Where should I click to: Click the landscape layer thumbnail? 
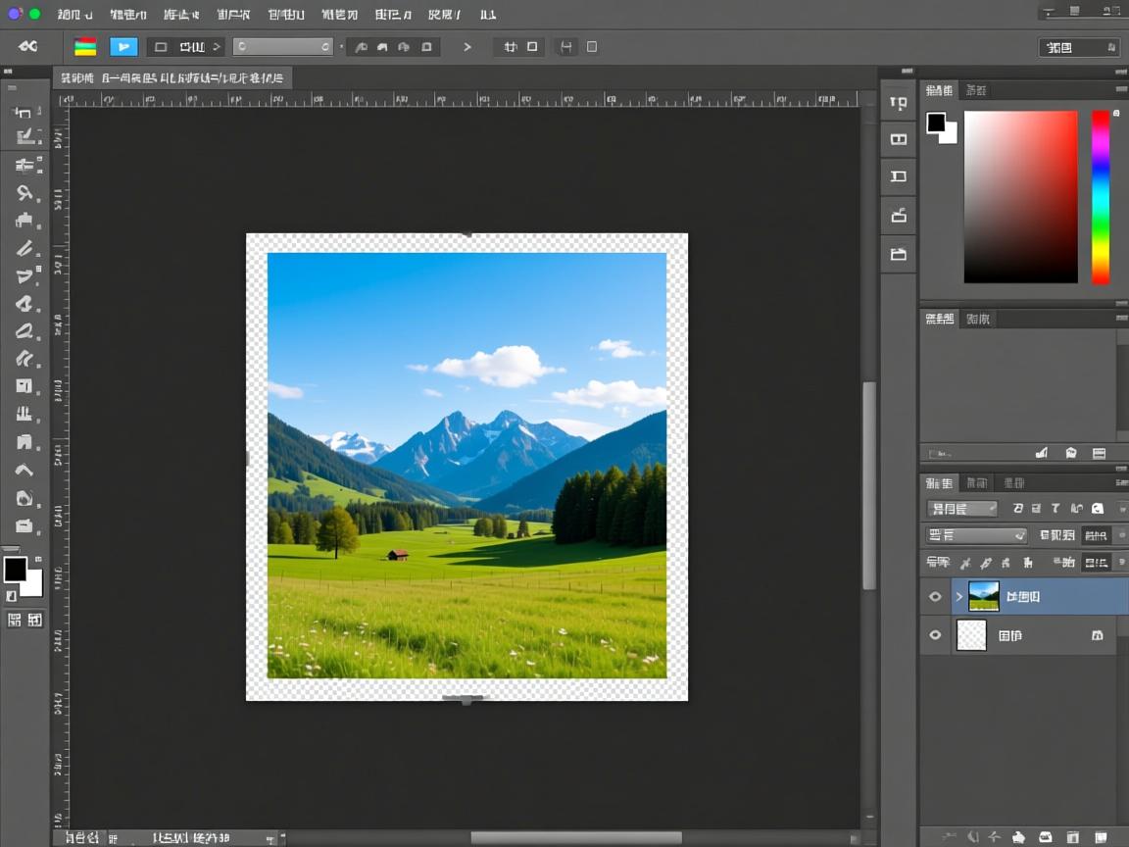pyautogui.click(x=983, y=596)
